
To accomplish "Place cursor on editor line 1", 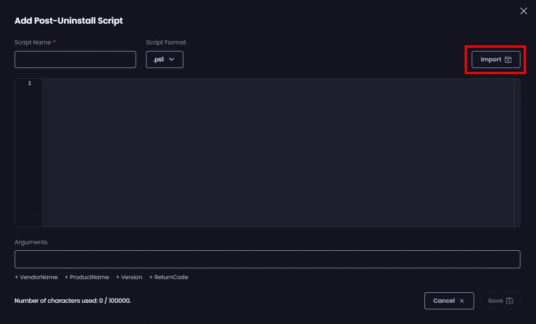I will (277, 83).
